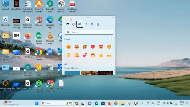Image resolution: width=190 pixels, height=107 pixels.
Task: Insert the red heart emoji
Action: (93, 47)
